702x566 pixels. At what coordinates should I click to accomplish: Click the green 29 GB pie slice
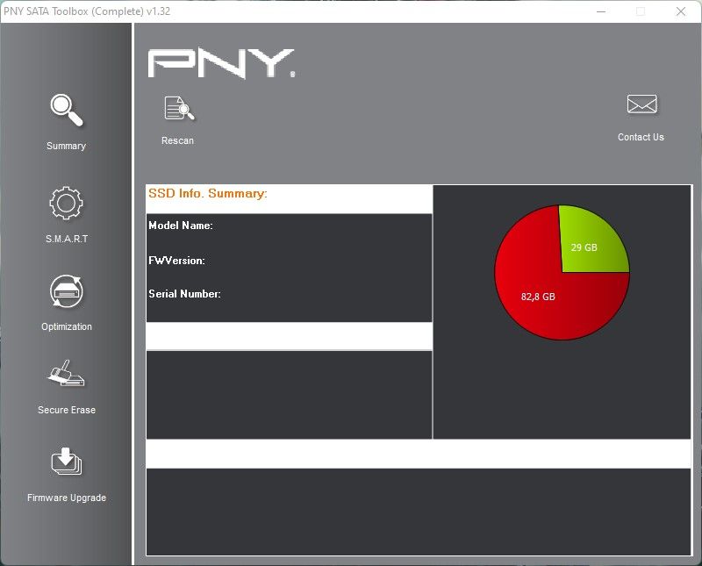590,244
